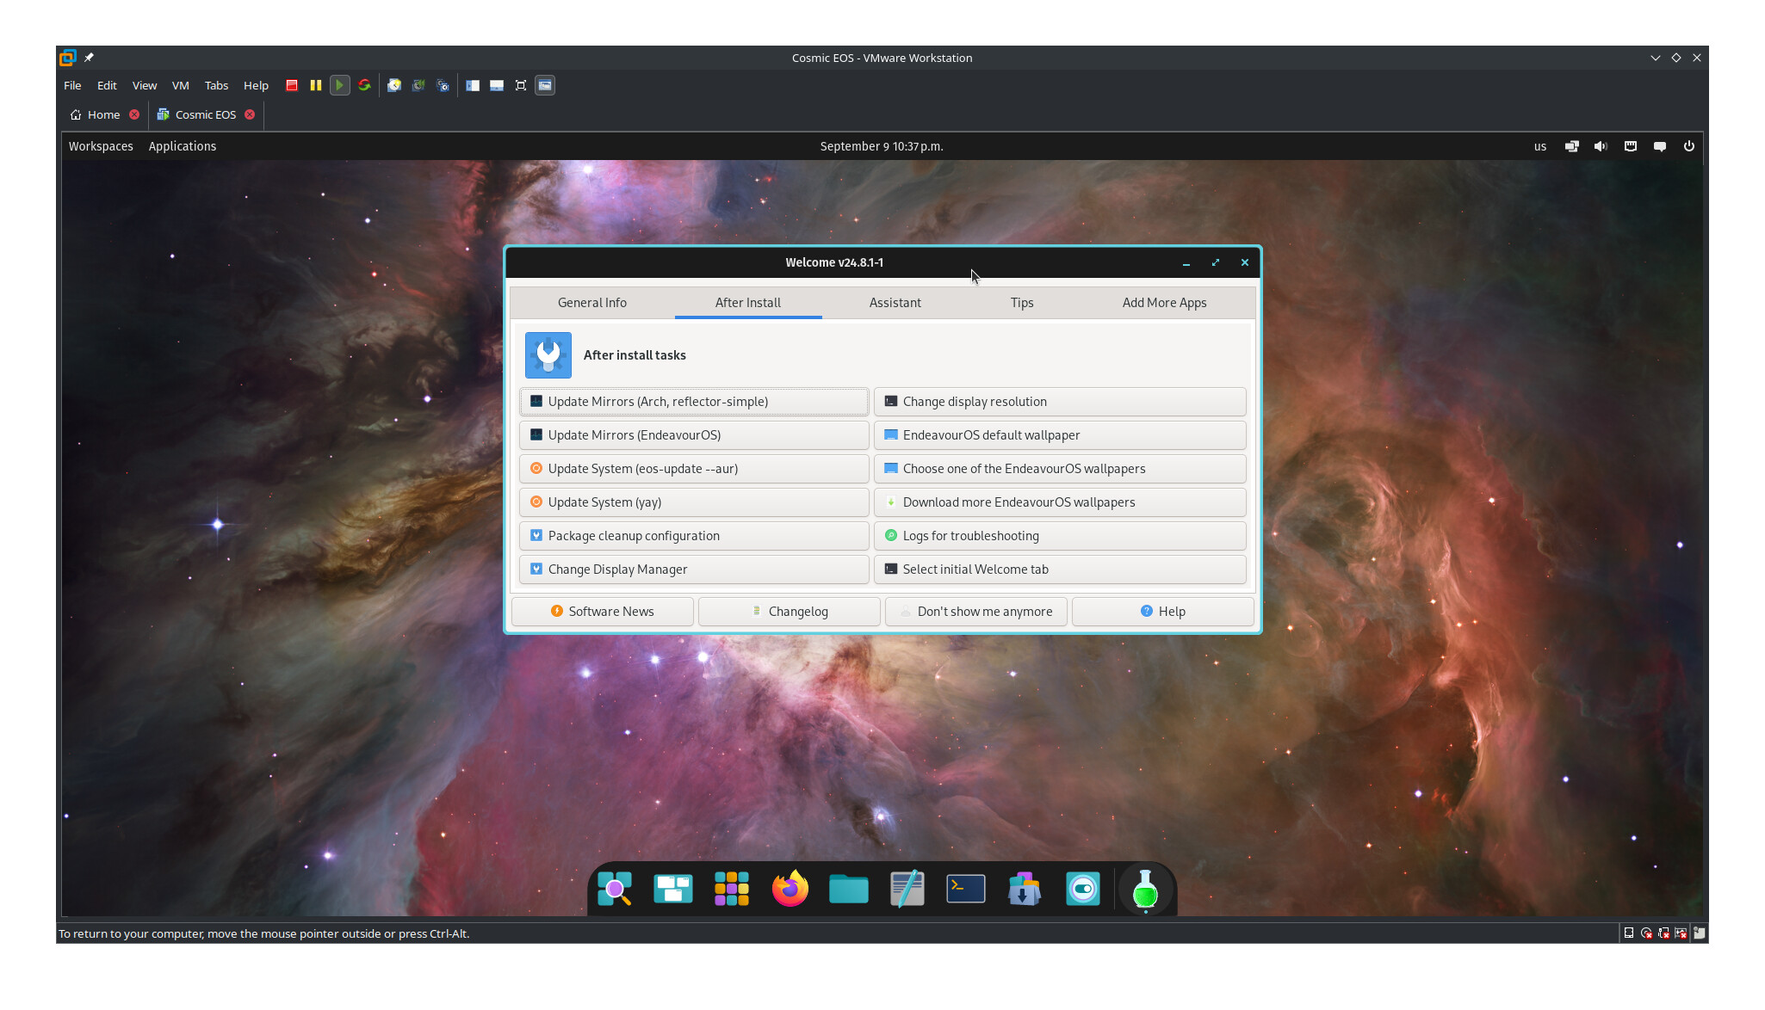
Task: Enter full screen mode icon
Action: tap(521, 85)
